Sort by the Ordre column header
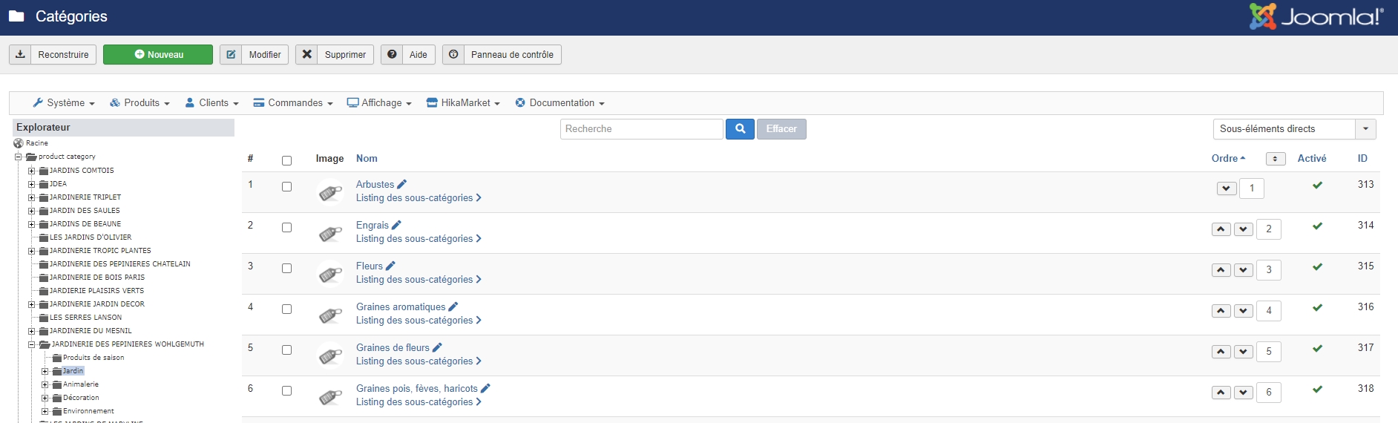Image resolution: width=1398 pixels, height=423 pixels. click(x=1228, y=159)
